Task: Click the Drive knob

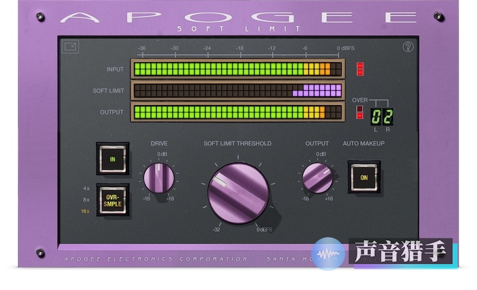Action: [159, 178]
